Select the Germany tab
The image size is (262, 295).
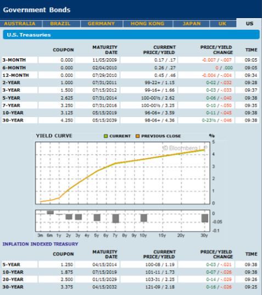101,24
